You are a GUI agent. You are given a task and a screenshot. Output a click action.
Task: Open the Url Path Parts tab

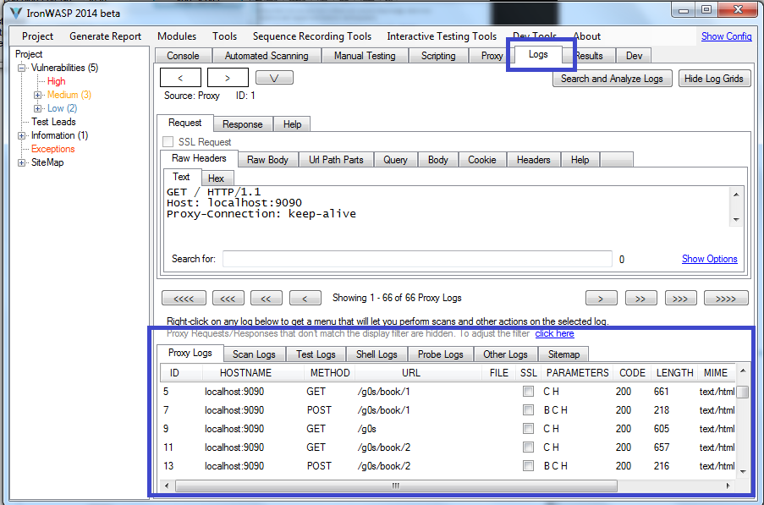336,160
